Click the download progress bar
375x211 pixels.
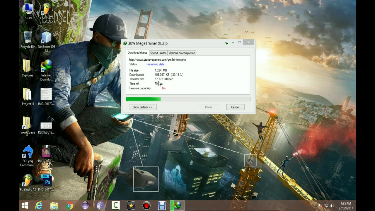[188, 99]
